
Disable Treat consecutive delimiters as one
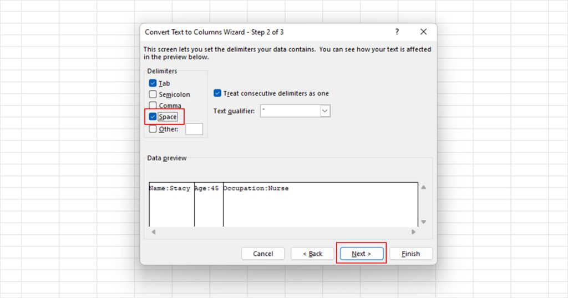click(x=217, y=93)
